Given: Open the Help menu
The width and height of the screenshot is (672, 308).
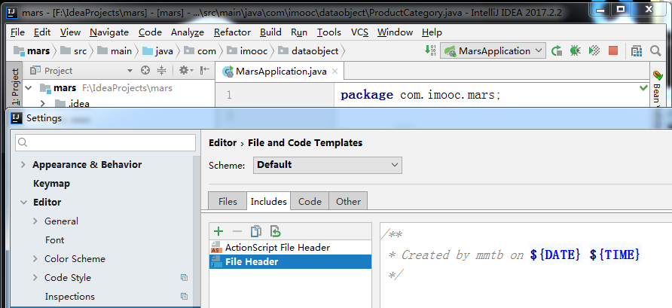Looking at the screenshot, I should tap(432, 32).
